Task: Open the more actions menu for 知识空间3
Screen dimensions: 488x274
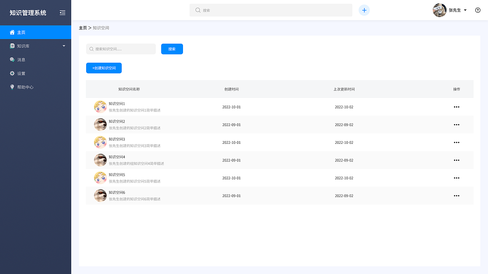Action: click(x=457, y=143)
